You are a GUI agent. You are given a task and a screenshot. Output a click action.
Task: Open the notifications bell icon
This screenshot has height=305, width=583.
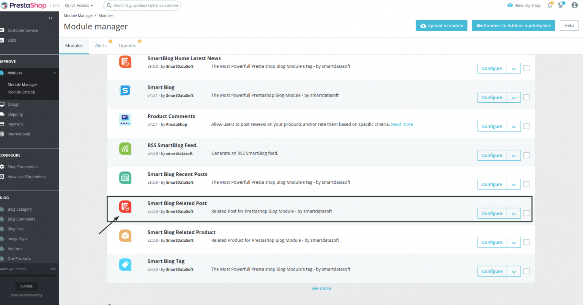coord(549,5)
